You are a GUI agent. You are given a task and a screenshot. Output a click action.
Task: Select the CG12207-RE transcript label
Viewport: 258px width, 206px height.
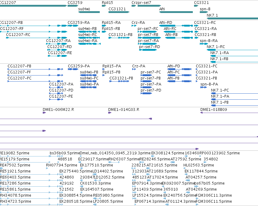(60, 53)
